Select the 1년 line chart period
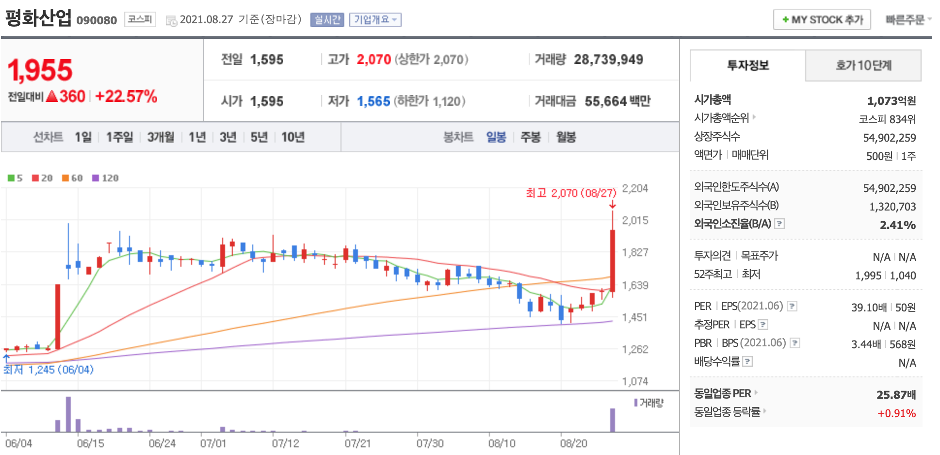This screenshot has height=455, width=940. (197, 137)
